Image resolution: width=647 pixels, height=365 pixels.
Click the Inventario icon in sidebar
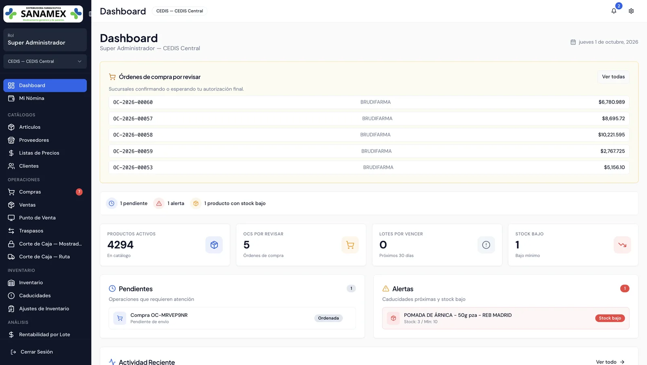tap(11, 282)
